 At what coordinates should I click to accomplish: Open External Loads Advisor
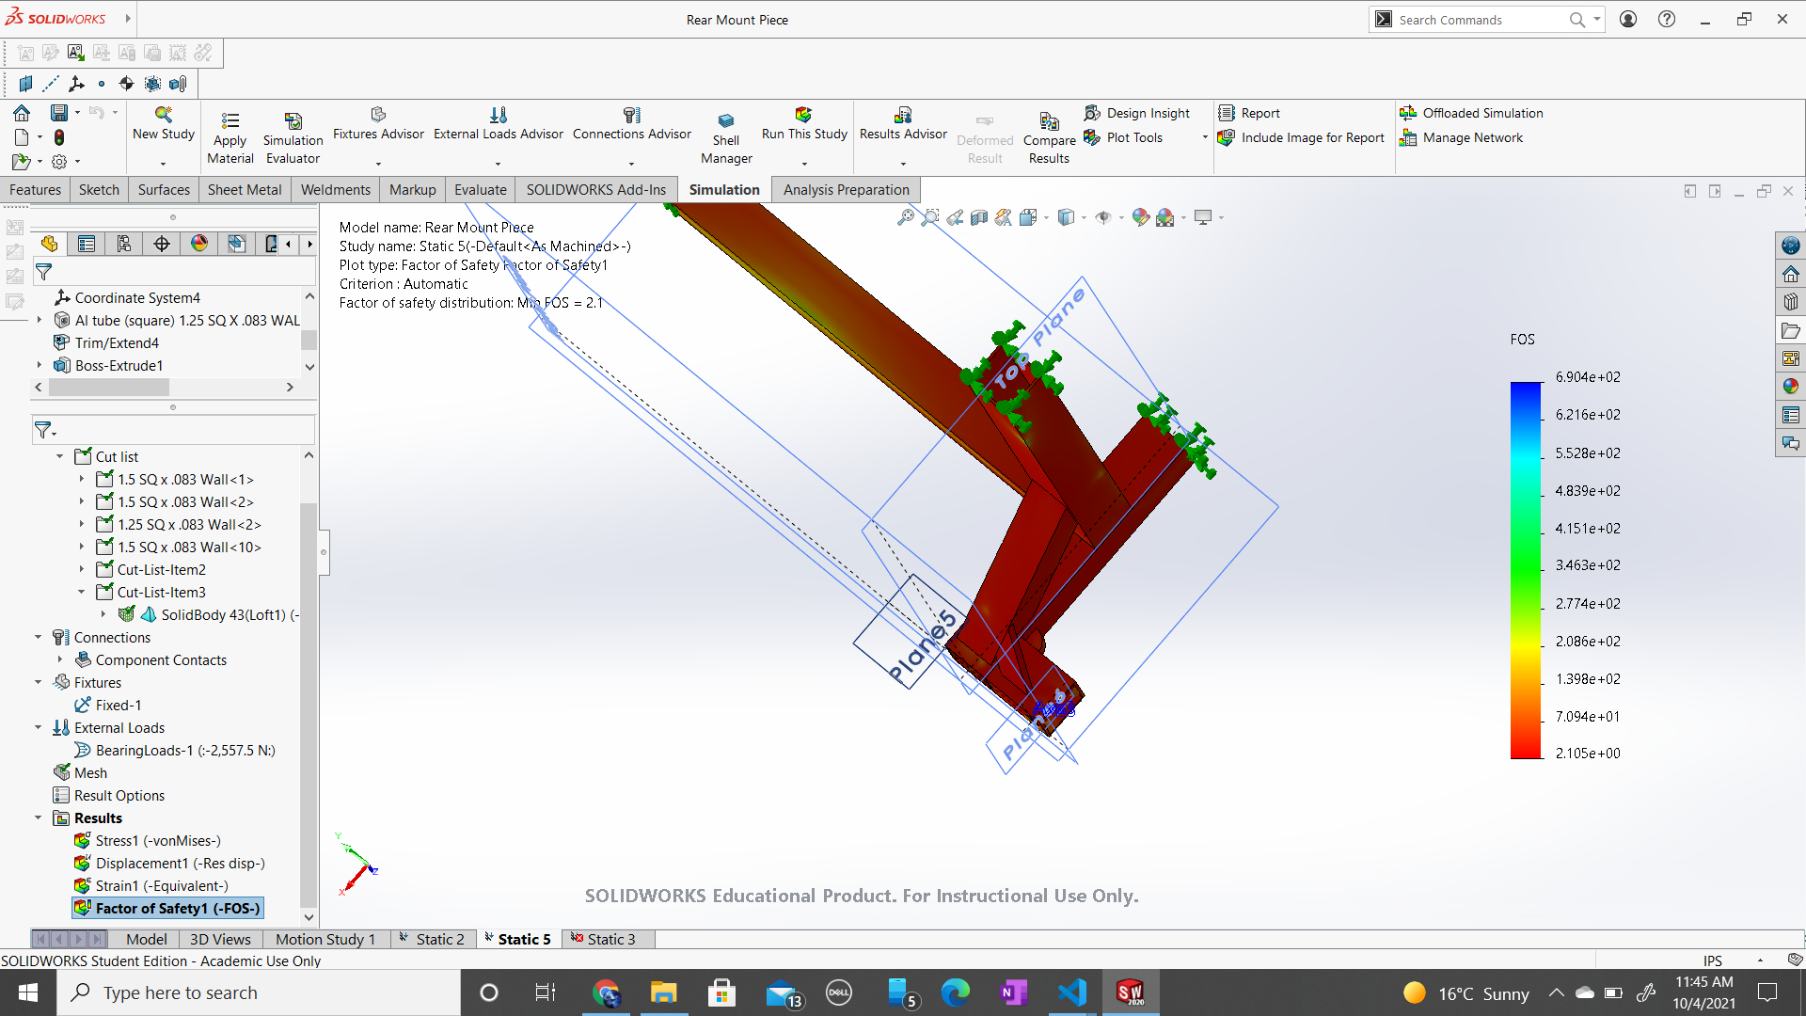pos(499,123)
